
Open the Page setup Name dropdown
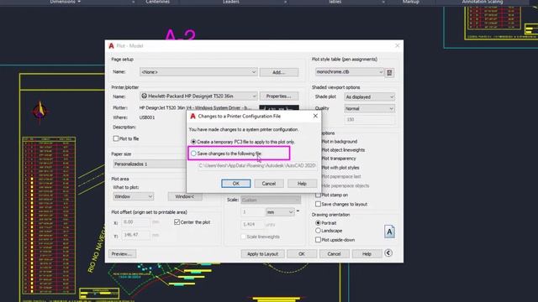(198, 72)
